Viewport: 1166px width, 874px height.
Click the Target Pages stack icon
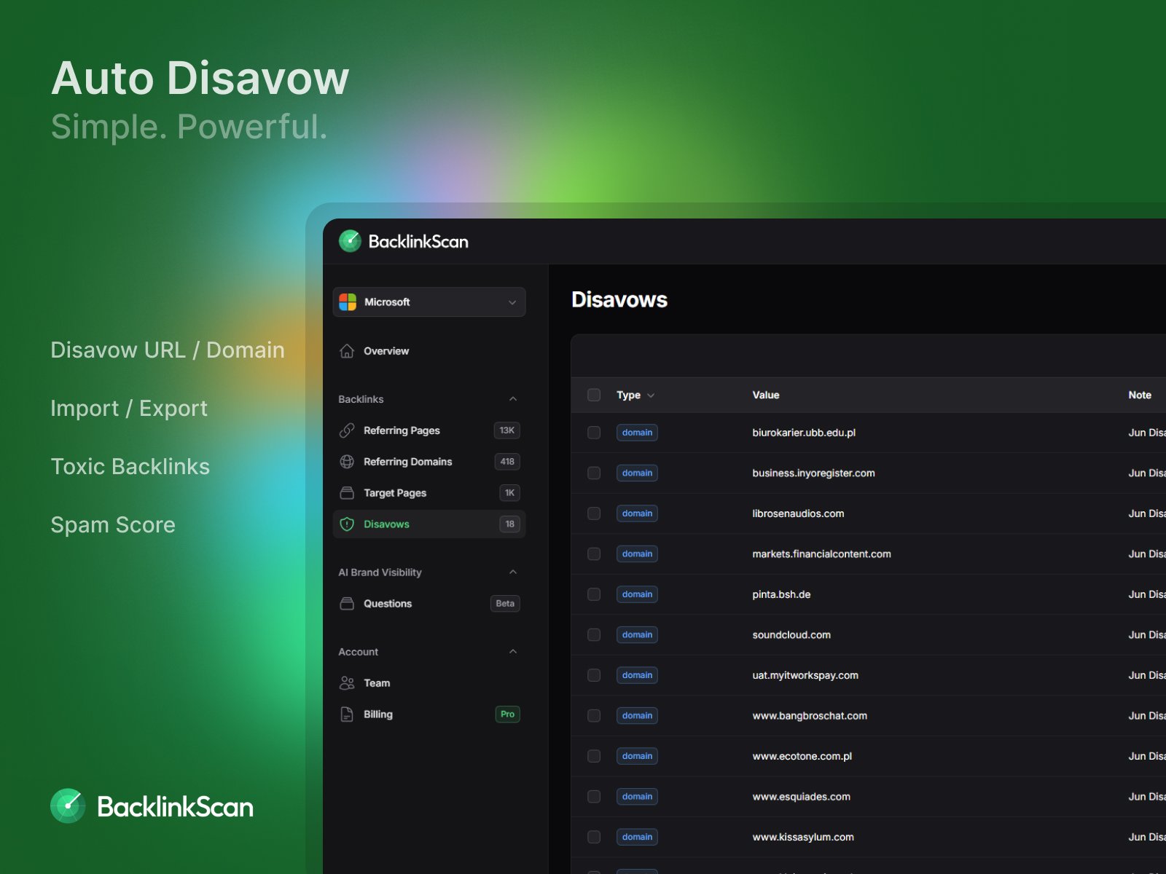(347, 493)
